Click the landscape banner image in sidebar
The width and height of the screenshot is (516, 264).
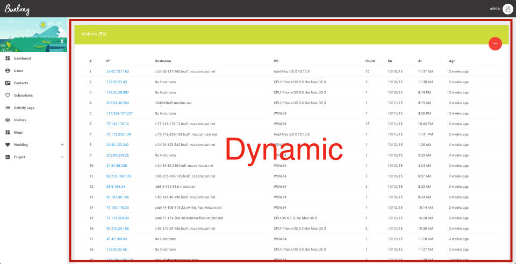pyautogui.click(x=34, y=35)
